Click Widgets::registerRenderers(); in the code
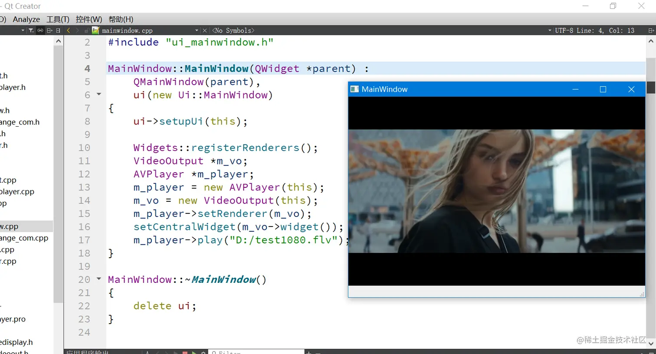656x354 pixels. tap(226, 147)
